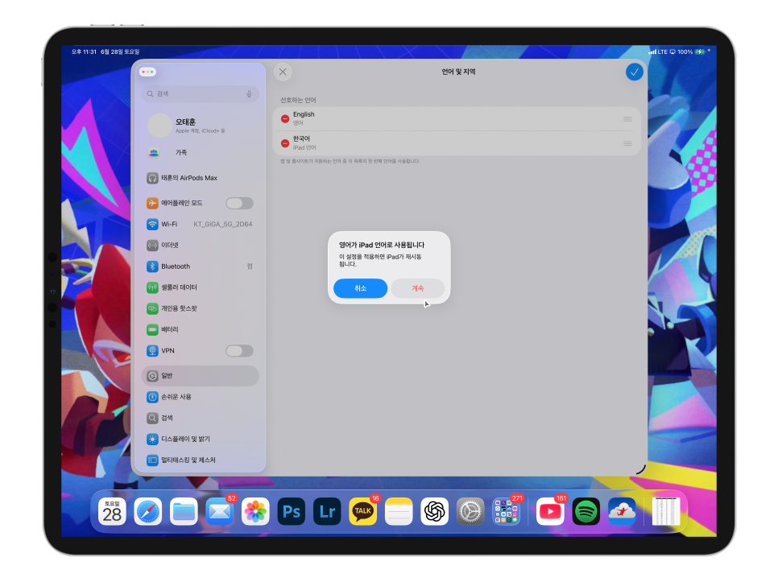Open the Files app in dock

(184, 512)
